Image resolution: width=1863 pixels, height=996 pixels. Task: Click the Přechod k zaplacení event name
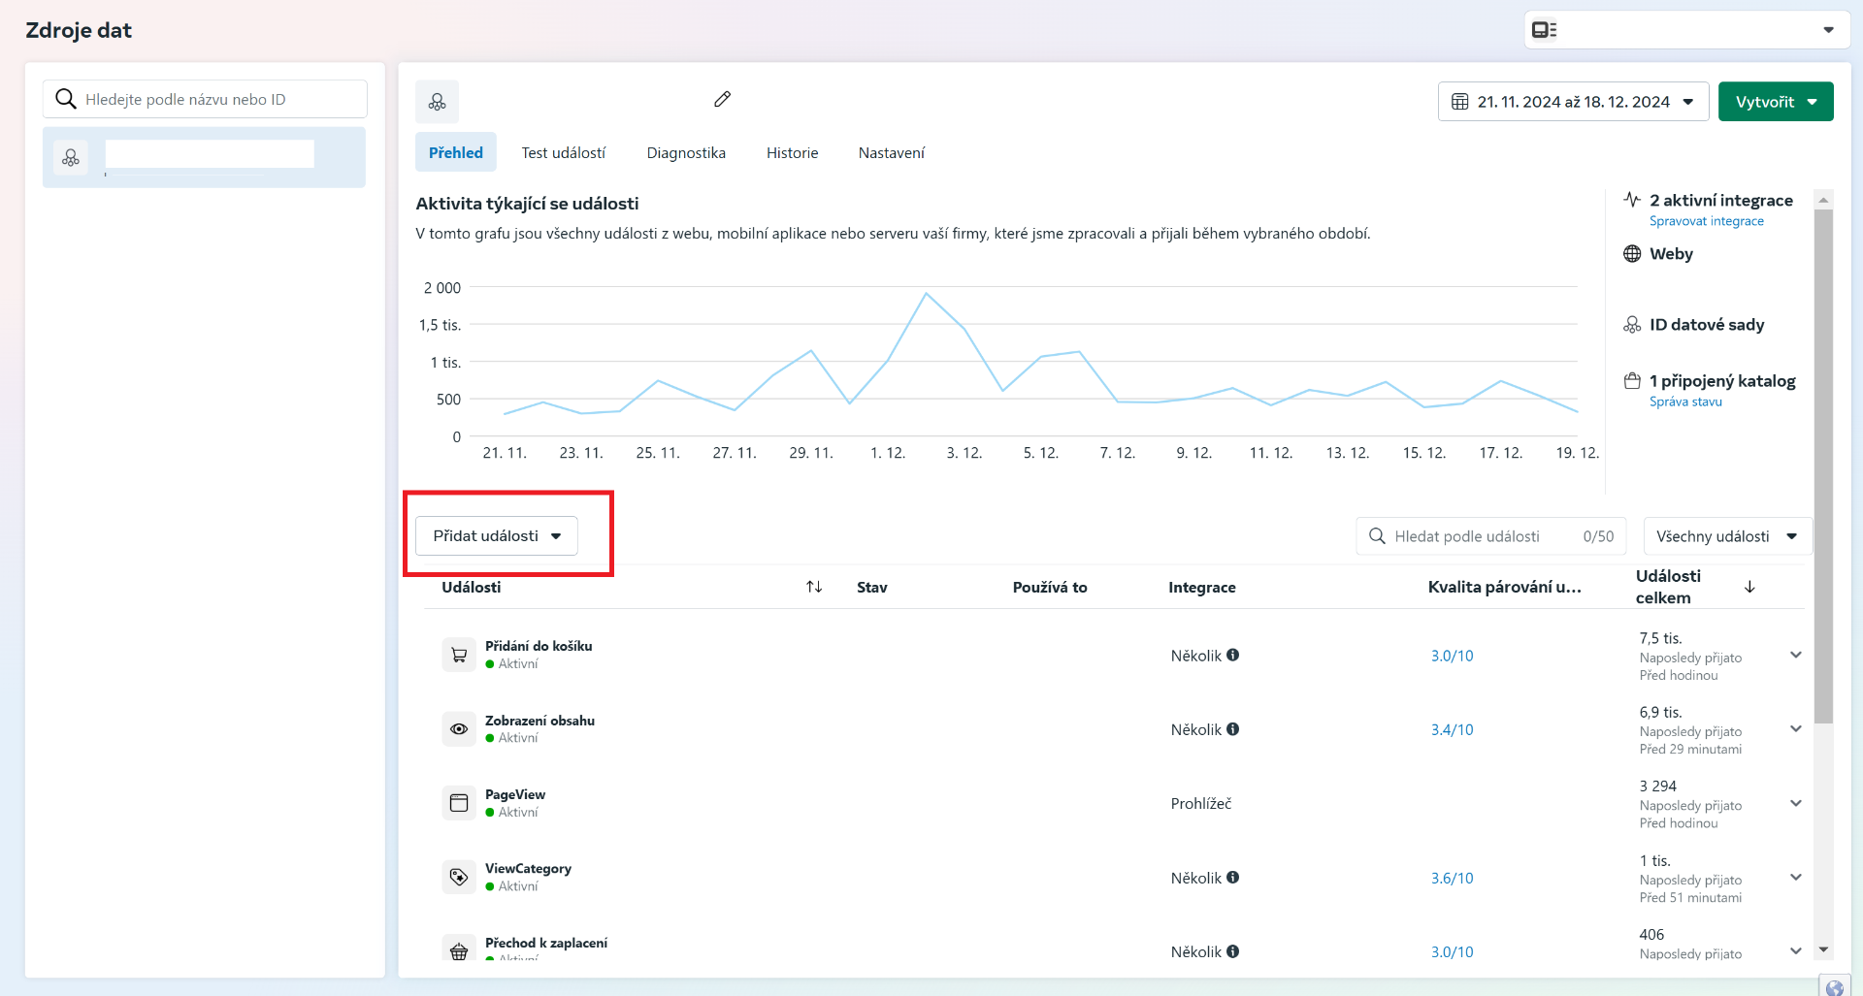coord(546,943)
